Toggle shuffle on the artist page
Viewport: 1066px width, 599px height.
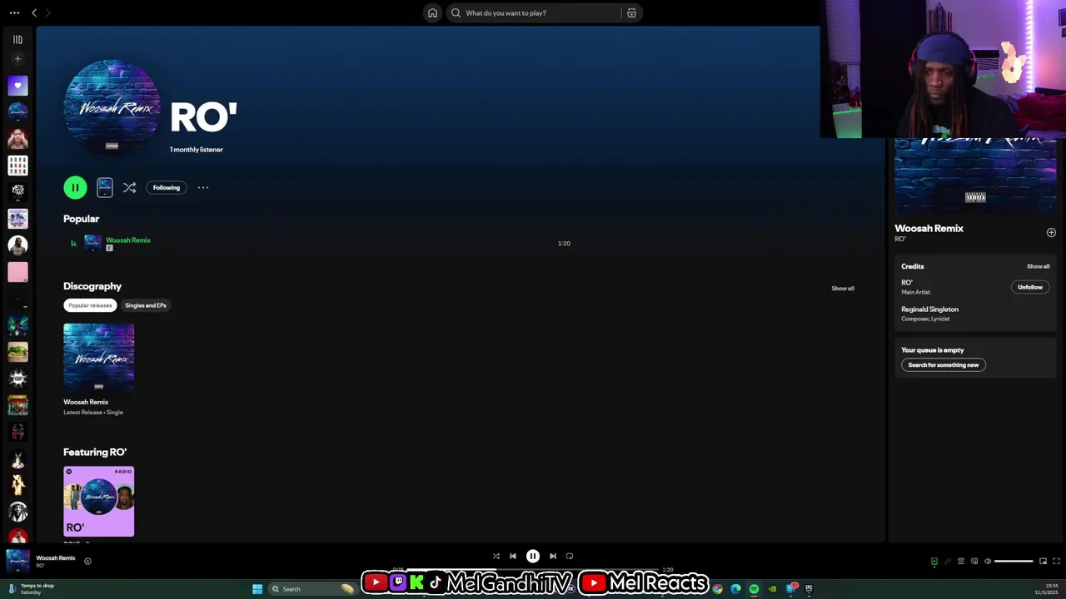129,187
